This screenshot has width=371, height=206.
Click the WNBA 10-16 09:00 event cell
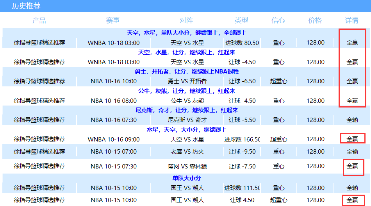[x=114, y=140]
